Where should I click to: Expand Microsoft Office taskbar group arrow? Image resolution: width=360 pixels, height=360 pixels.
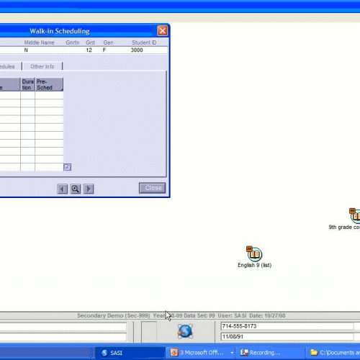tap(232, 353)
